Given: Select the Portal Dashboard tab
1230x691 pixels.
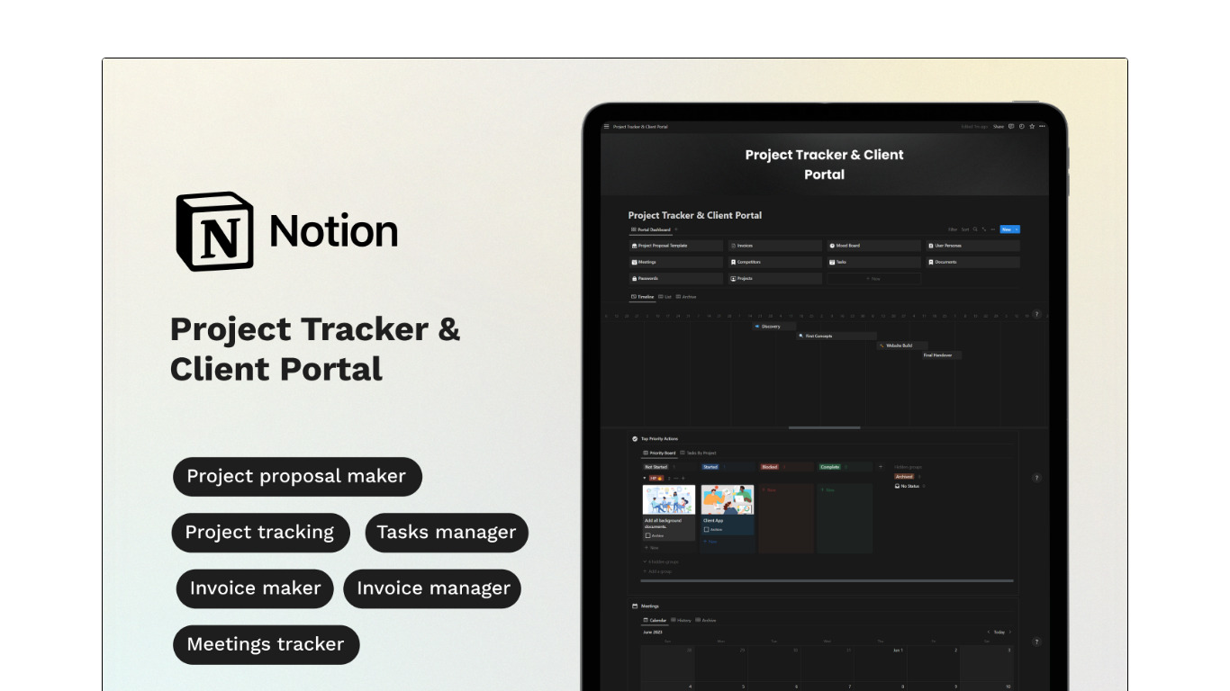Looking at the screenshot, I should click(x=651, y=229).
